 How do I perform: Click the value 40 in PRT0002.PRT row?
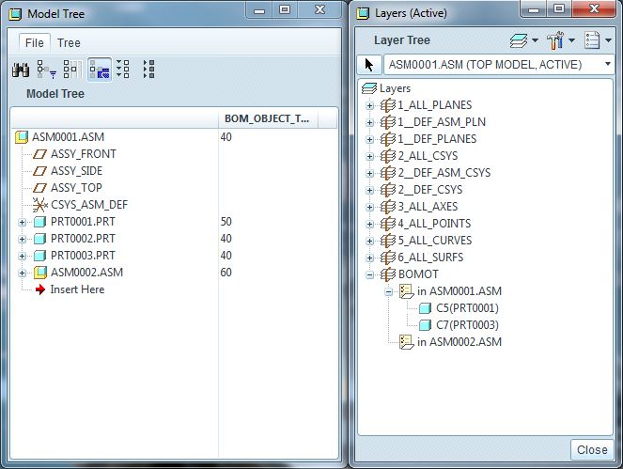(226, 239)
